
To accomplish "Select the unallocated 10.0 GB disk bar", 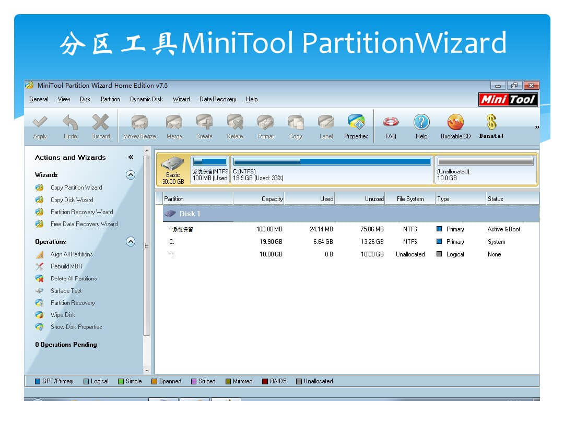I will pyautogui.click(x=485, y=169).
